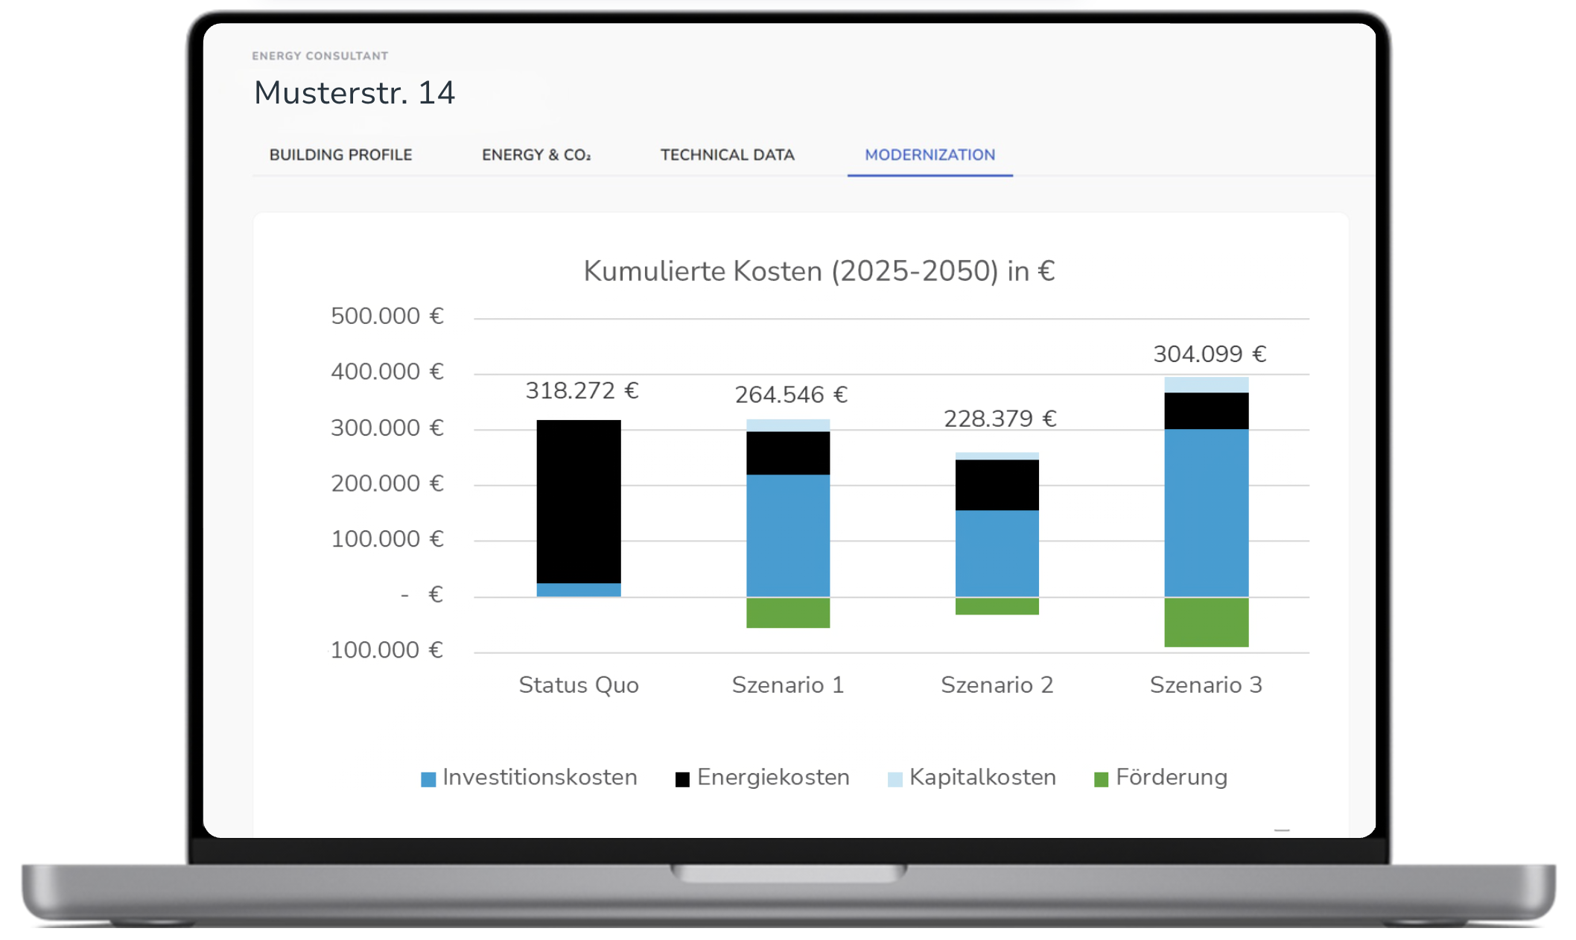The height and width of the screenshot is (940, 1576).
Task: Click the green Förderung legend swatch
Action: 1101,779
